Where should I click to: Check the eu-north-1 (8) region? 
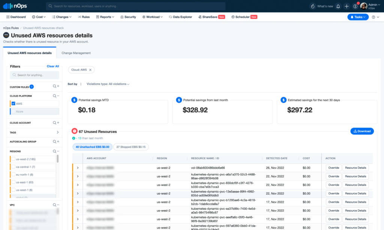coord(13,175)
